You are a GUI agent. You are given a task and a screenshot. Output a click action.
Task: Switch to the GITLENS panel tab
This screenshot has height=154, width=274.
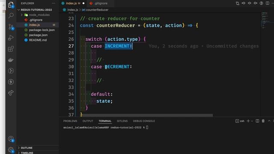pyautogui.click(x=122, y=121)
